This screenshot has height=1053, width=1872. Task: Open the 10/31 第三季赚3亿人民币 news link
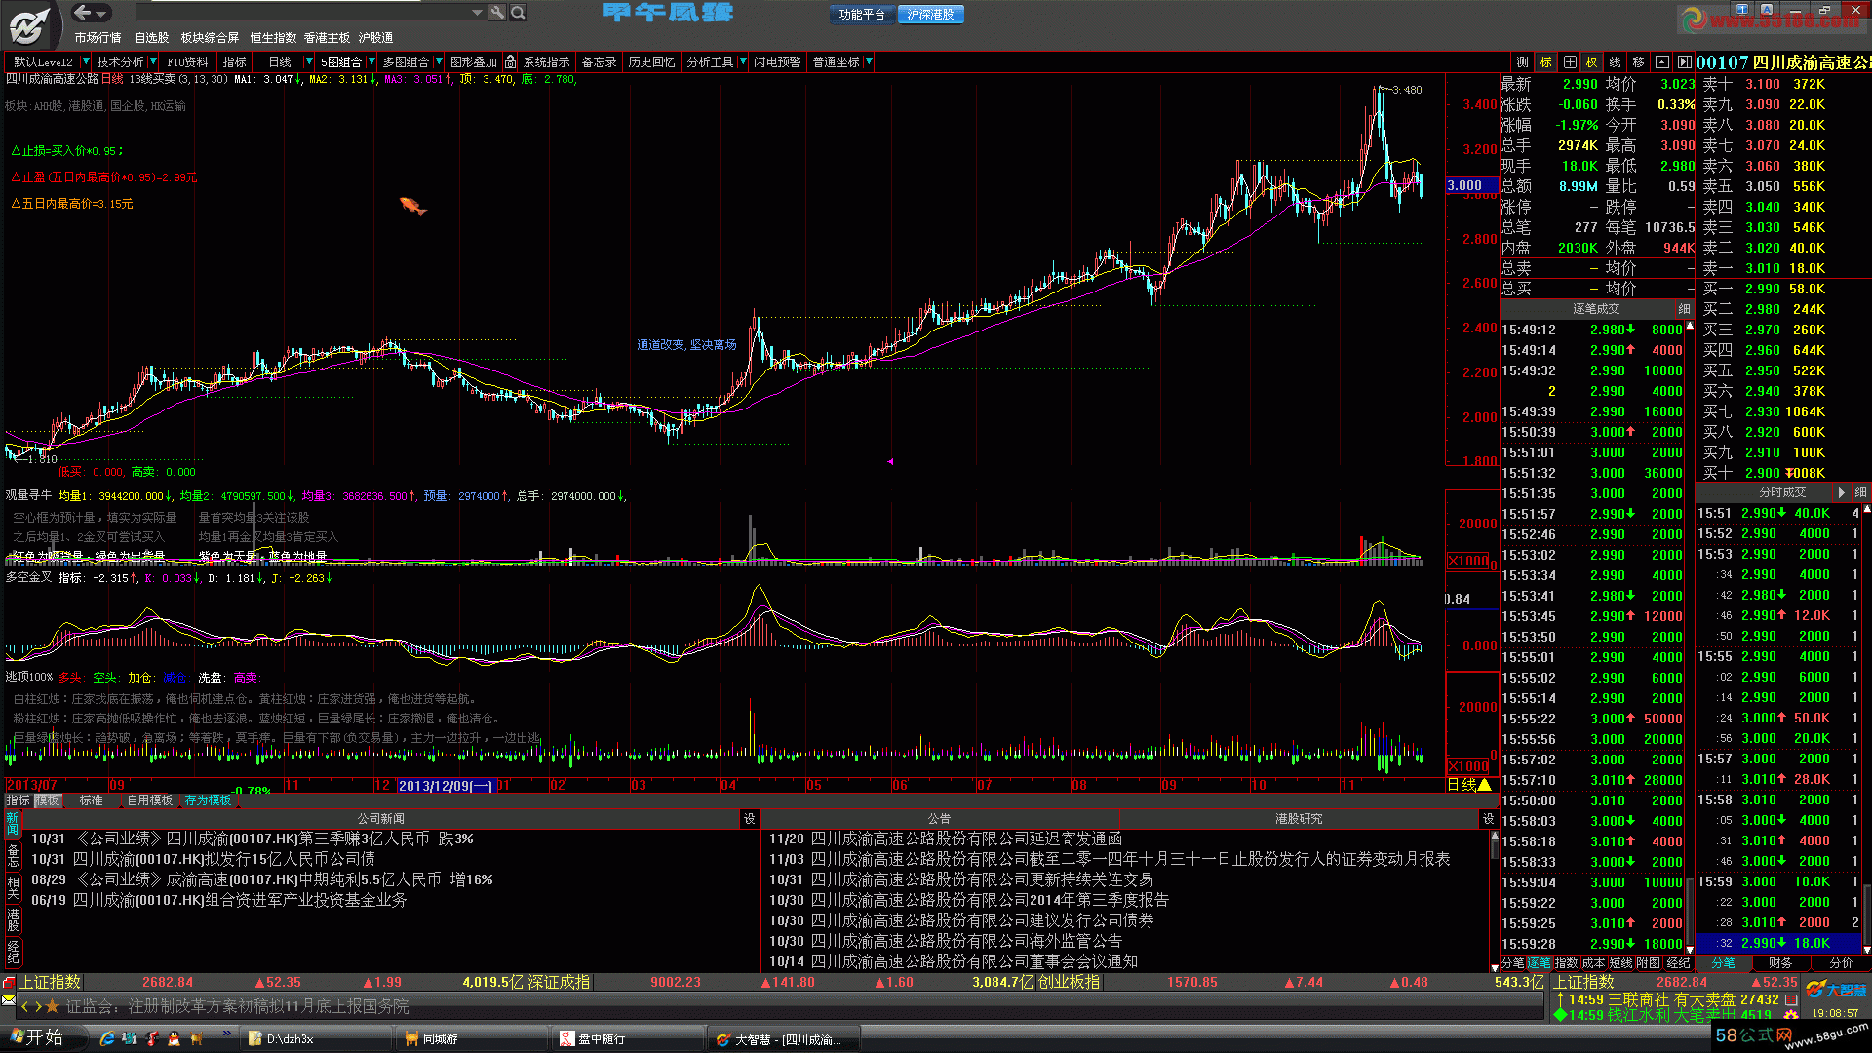coord(252,838)
